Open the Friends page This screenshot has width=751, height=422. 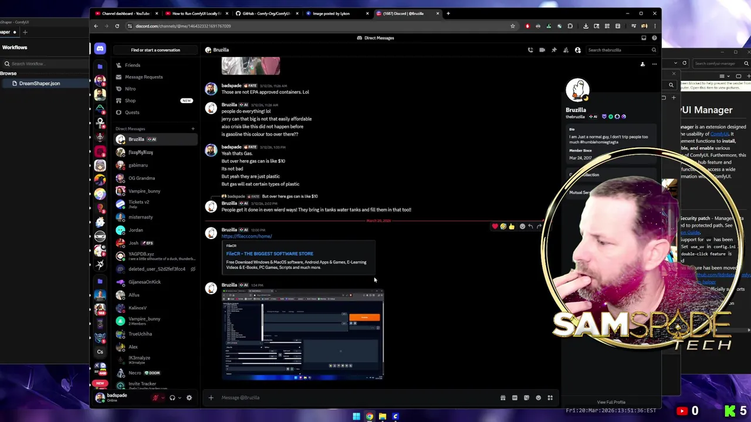point(155,65)
